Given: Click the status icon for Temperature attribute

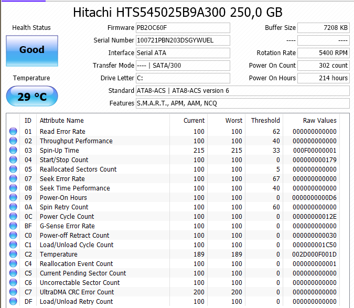Looking at the screenshot, I should [x=13, y=254].
